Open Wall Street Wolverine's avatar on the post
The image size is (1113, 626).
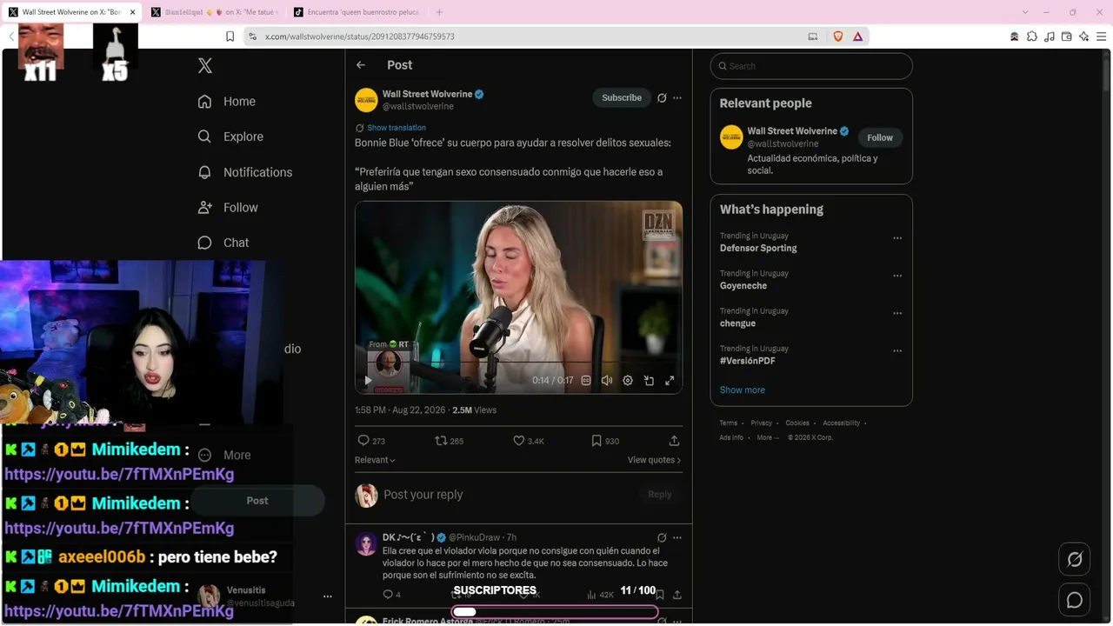tap(366, 100)
